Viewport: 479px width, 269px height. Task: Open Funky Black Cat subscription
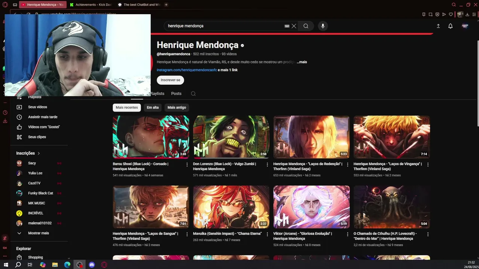tap(40, 193)
